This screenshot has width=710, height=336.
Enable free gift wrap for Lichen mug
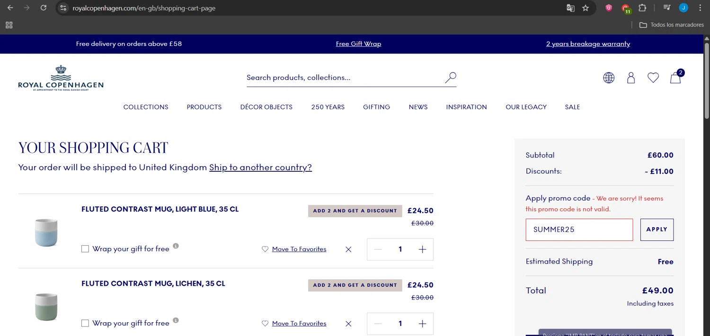point(85,323)
